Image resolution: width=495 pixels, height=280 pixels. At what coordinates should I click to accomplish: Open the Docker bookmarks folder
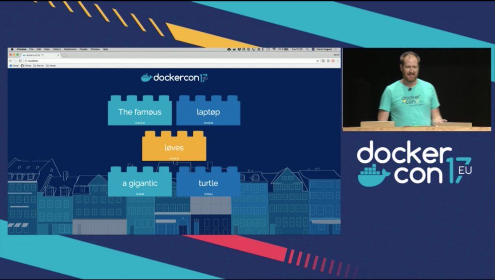[39, 66]
